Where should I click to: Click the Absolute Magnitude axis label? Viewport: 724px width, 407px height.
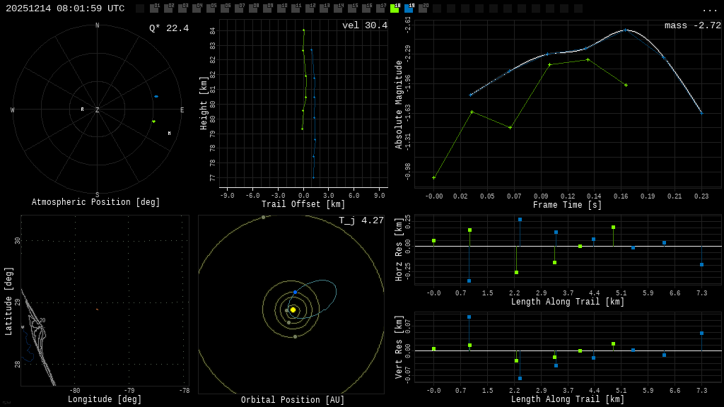399,104
